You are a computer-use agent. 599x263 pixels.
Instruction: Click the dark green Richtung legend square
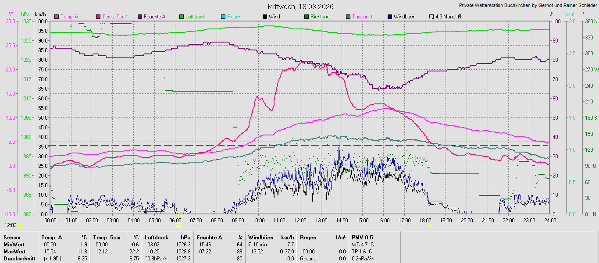[x=306, y=17]
